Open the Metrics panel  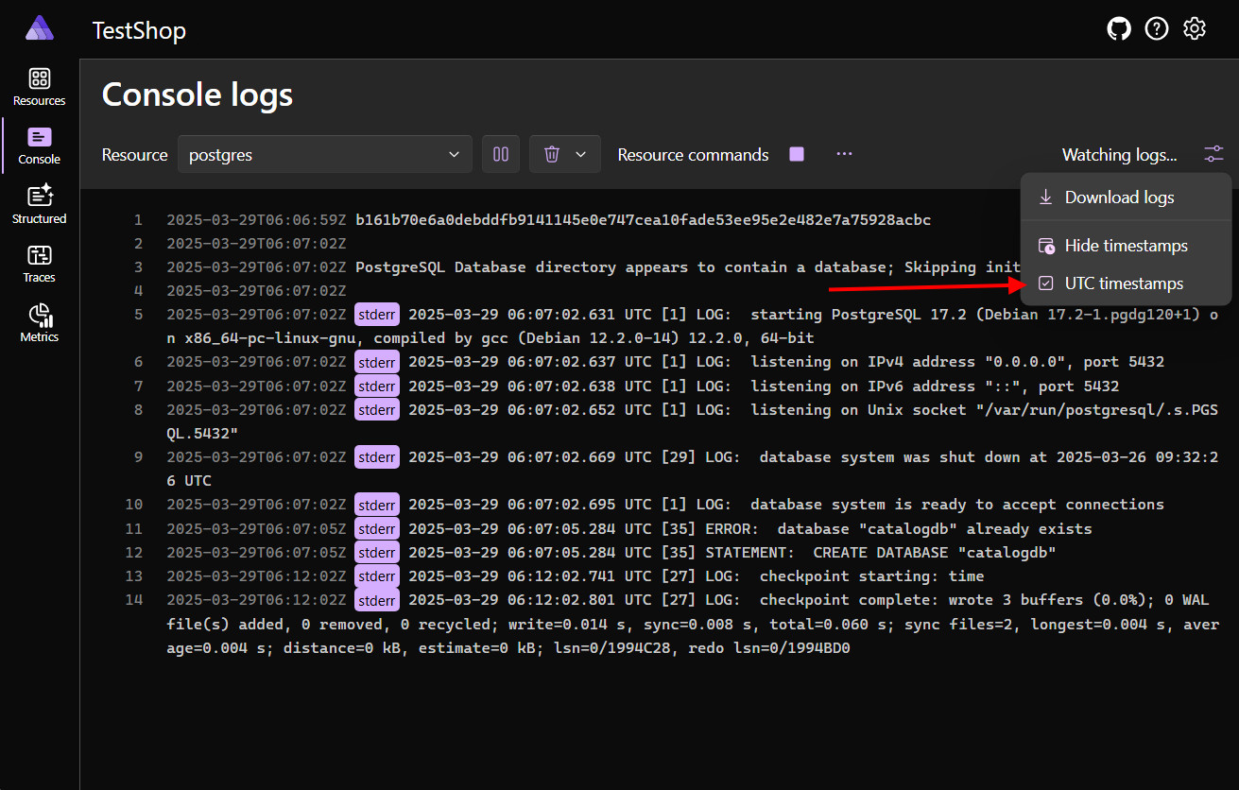pyautogui.click(x=39, y=322)
